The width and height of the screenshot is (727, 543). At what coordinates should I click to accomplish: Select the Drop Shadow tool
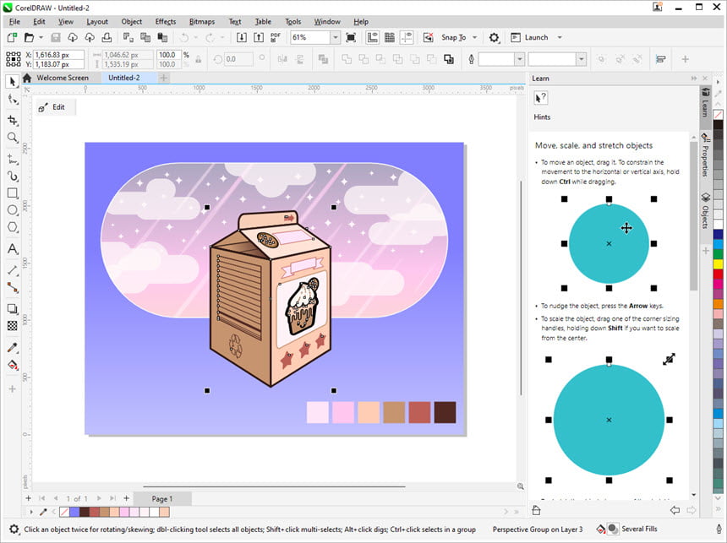point(13,308)
